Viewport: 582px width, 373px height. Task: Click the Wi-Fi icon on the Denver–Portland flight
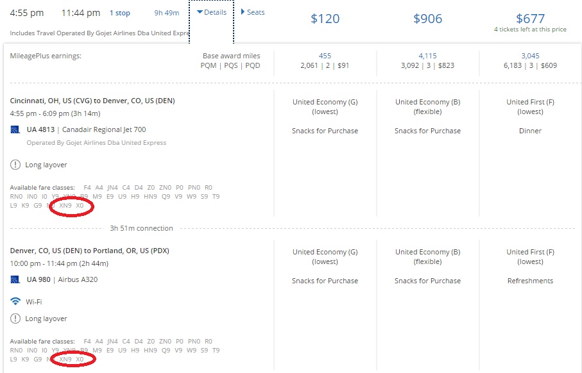click(x=15, y=301)
